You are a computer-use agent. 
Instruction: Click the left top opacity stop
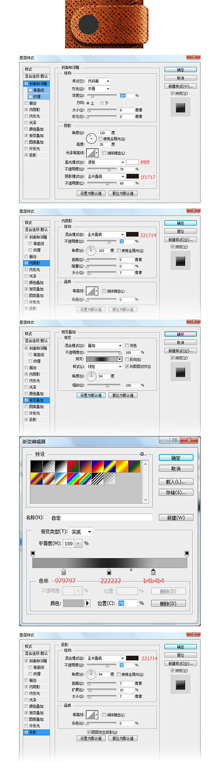(33, 553)
